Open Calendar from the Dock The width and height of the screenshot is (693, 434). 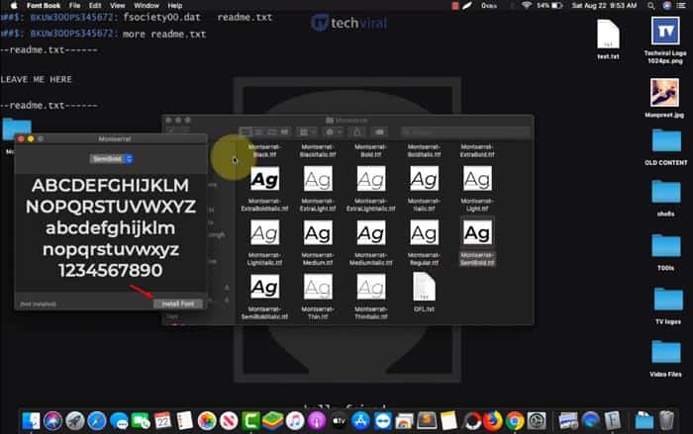coord(162,421)
